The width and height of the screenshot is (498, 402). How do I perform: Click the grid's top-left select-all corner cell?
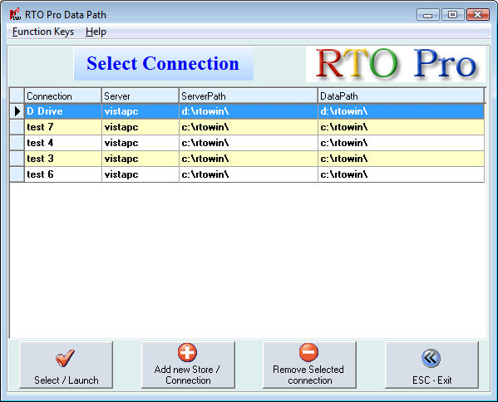17,96
